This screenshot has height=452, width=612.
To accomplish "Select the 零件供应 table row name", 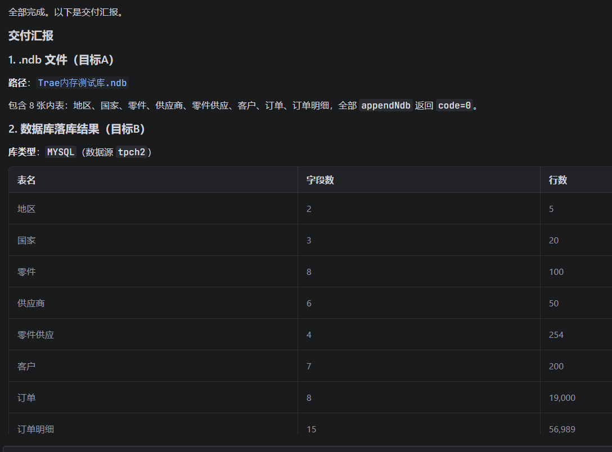I will click(x=35, y=335).
